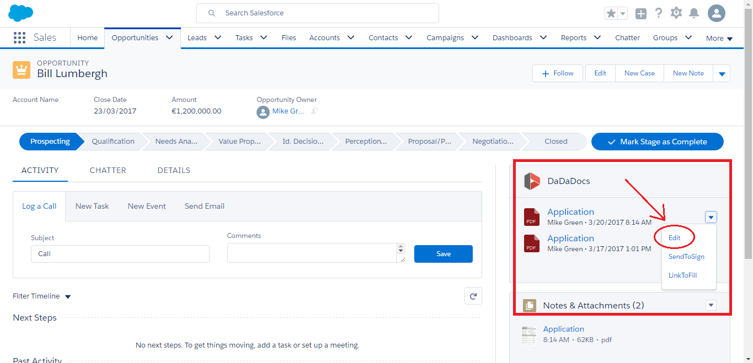Open first DaDaDocs Application link
This screenshot has width=753, height=363.
570,212
